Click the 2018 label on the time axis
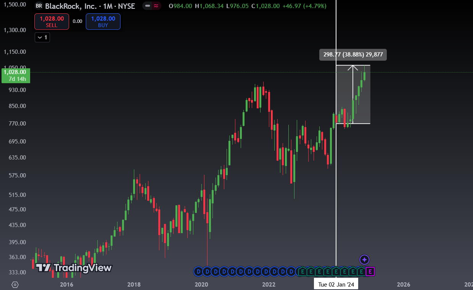Viewport: 473px width, 290px height. (134, 285)
